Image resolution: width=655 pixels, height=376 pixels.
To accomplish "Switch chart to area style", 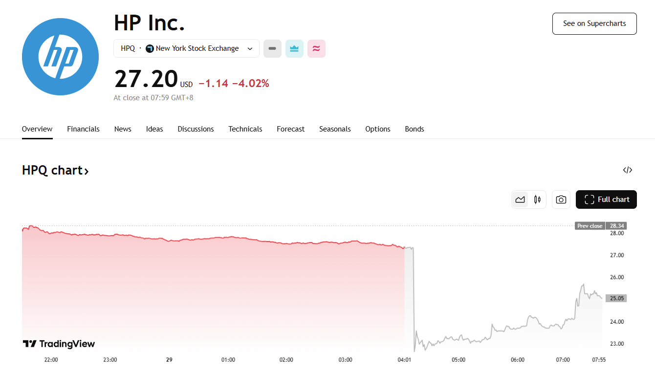I will pyautogui.click(x=520, y=199).
